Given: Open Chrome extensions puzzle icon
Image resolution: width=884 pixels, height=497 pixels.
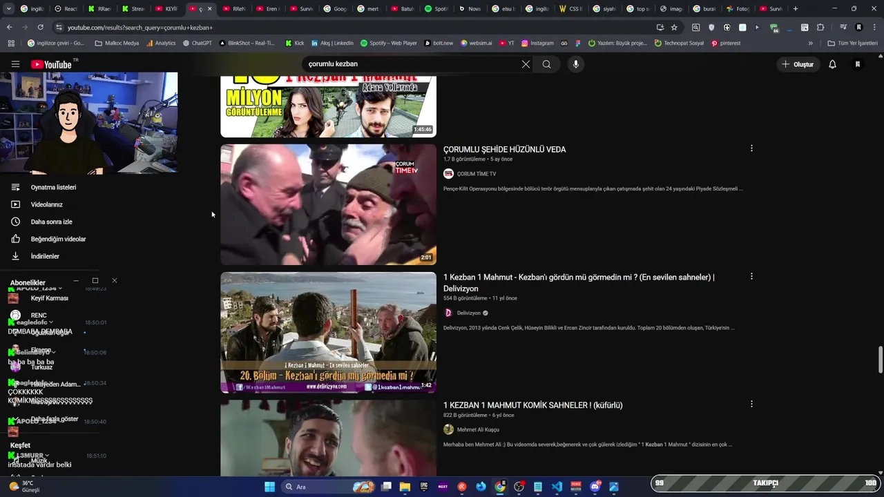Looking at the screenshot, I should [x=820, y=28].
